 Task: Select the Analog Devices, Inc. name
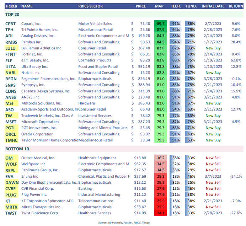tap(38, 36)
